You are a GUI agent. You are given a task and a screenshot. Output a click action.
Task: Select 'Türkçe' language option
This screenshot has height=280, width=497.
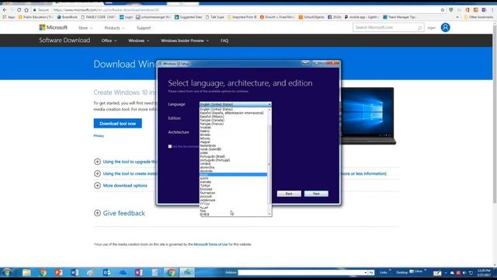click(233, 185)
